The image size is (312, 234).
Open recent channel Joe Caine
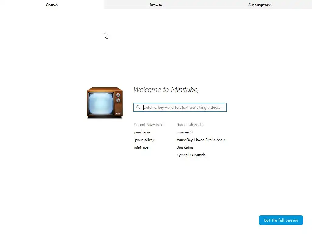pos(185,147)
